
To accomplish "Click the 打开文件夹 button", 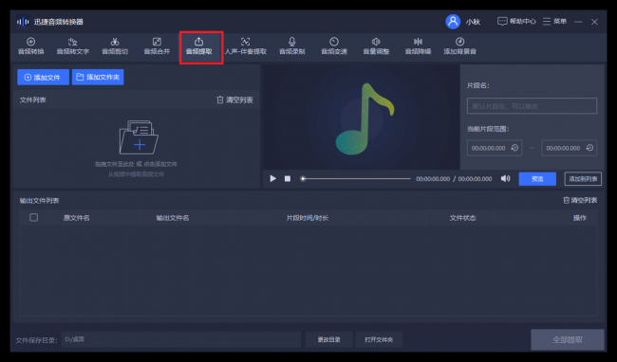I will 379,339.
